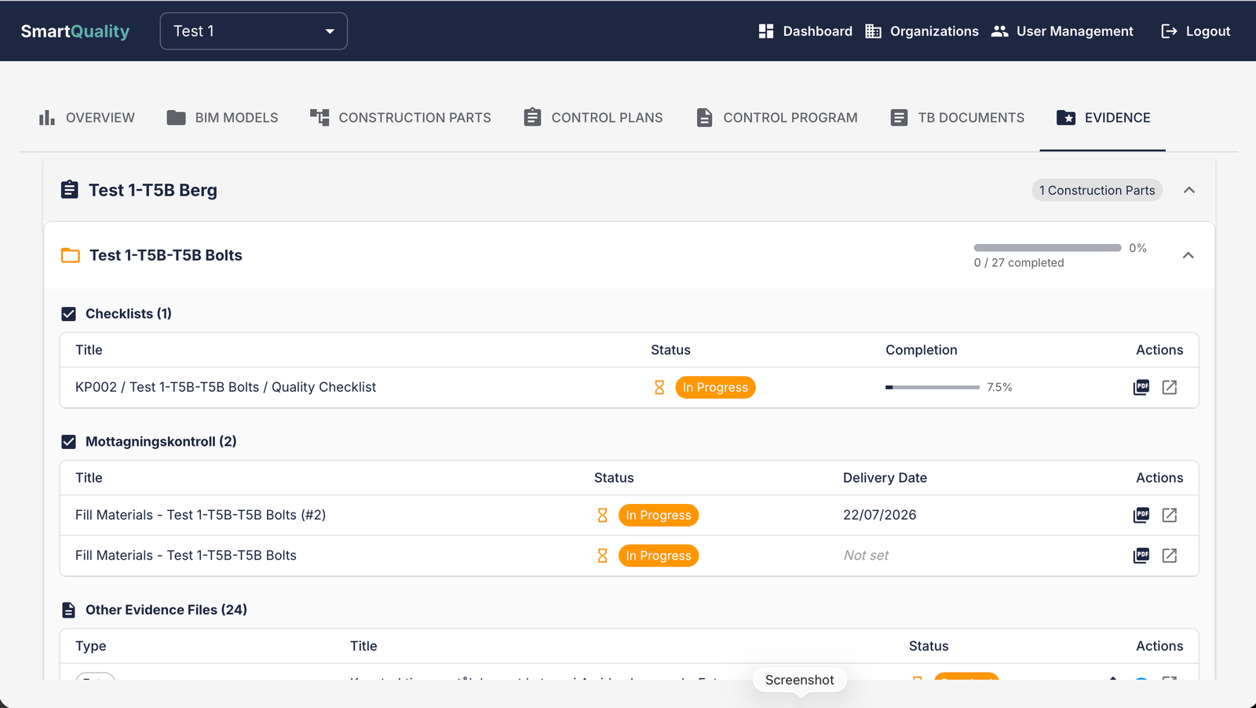Toggle the Mottagningskontroll (2) checkbox
1256x708 pixels.
tap(69, 442)
